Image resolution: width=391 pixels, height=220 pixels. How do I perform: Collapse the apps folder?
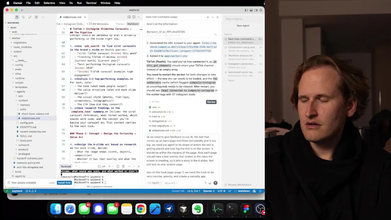[x=13, y=28]
